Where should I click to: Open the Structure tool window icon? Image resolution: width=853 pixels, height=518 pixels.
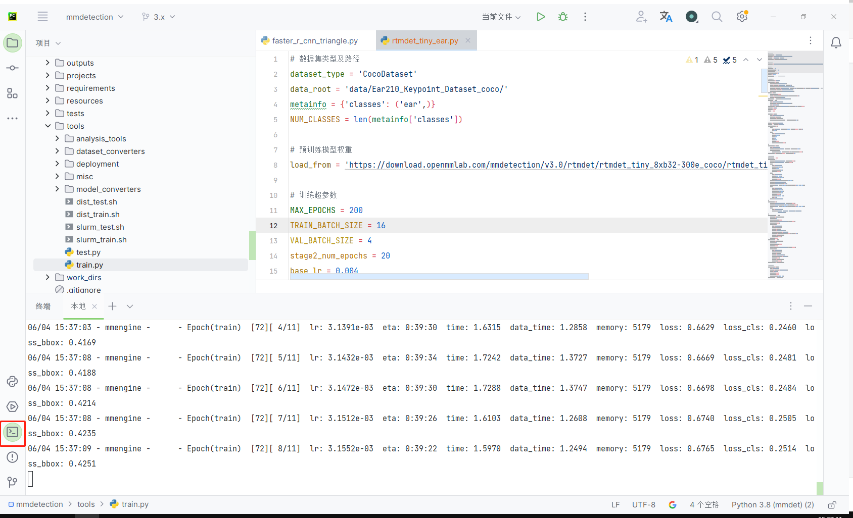13,93
